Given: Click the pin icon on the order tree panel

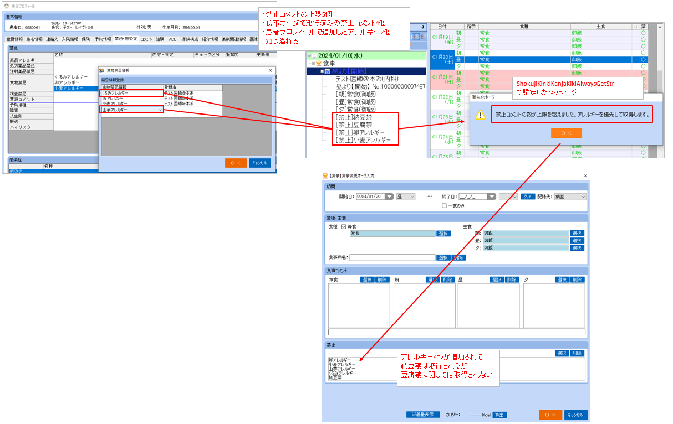Looking at the screenshot, I should 422,26.
